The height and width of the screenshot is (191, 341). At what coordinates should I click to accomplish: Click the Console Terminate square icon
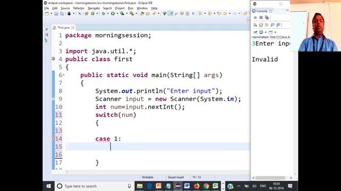click(x=255, y=18)
